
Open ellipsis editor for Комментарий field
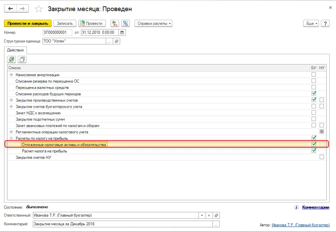point(216,224)
